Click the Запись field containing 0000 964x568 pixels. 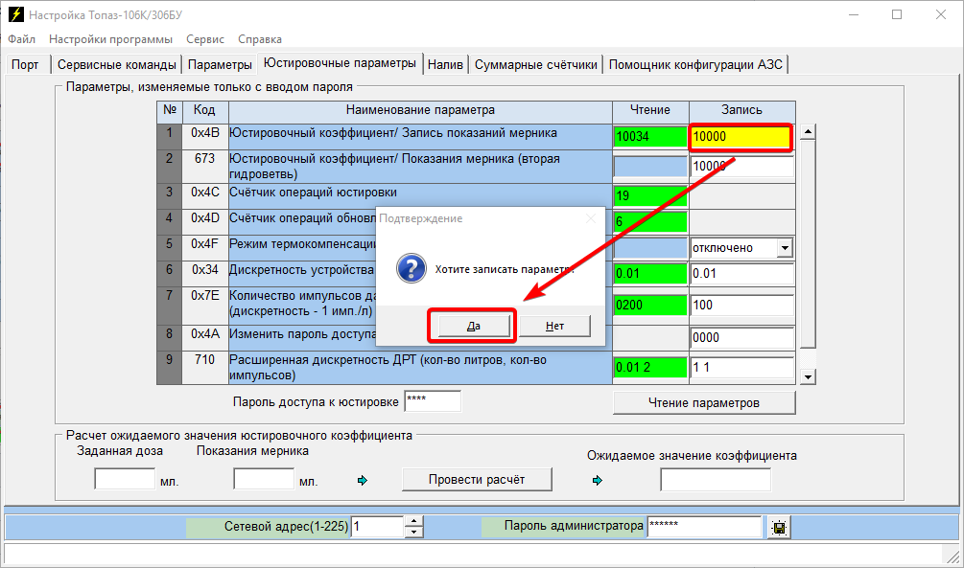[x=742, y=338]
